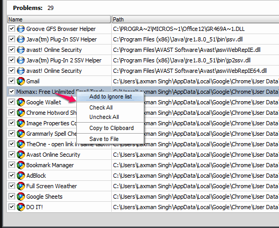Screen dimensions: 279x228
Task: Choose Add to Ignore list from context menu
Action: pyautogui.click(x=110, y=96)
